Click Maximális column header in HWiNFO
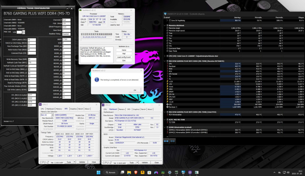This screenshot has width=305, height=176. click(x=279, y=18)
